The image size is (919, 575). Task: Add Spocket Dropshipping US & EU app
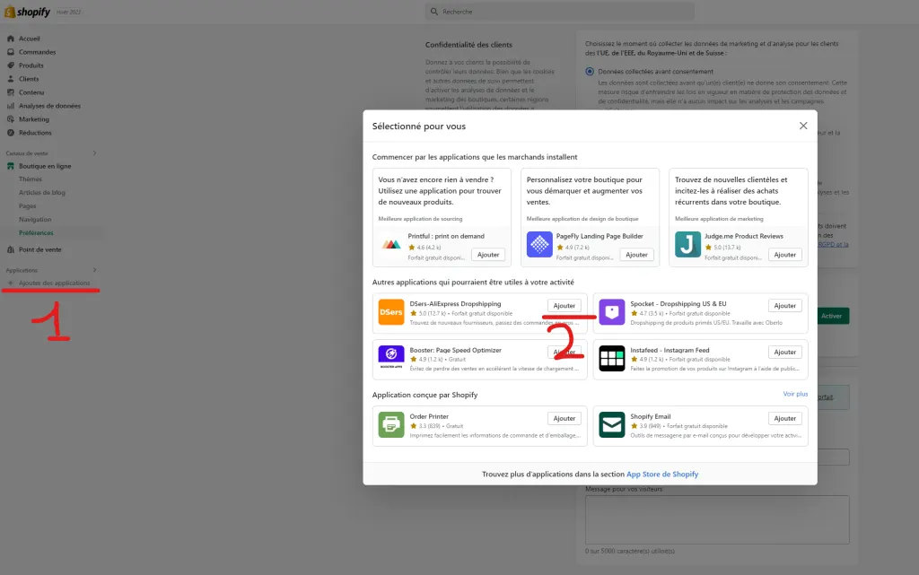(x=784, y=306)
